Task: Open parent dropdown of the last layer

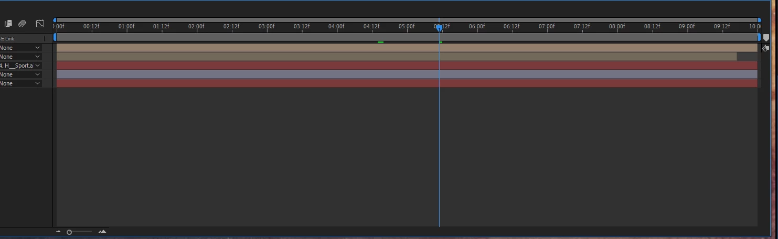Action: point(20,83)
